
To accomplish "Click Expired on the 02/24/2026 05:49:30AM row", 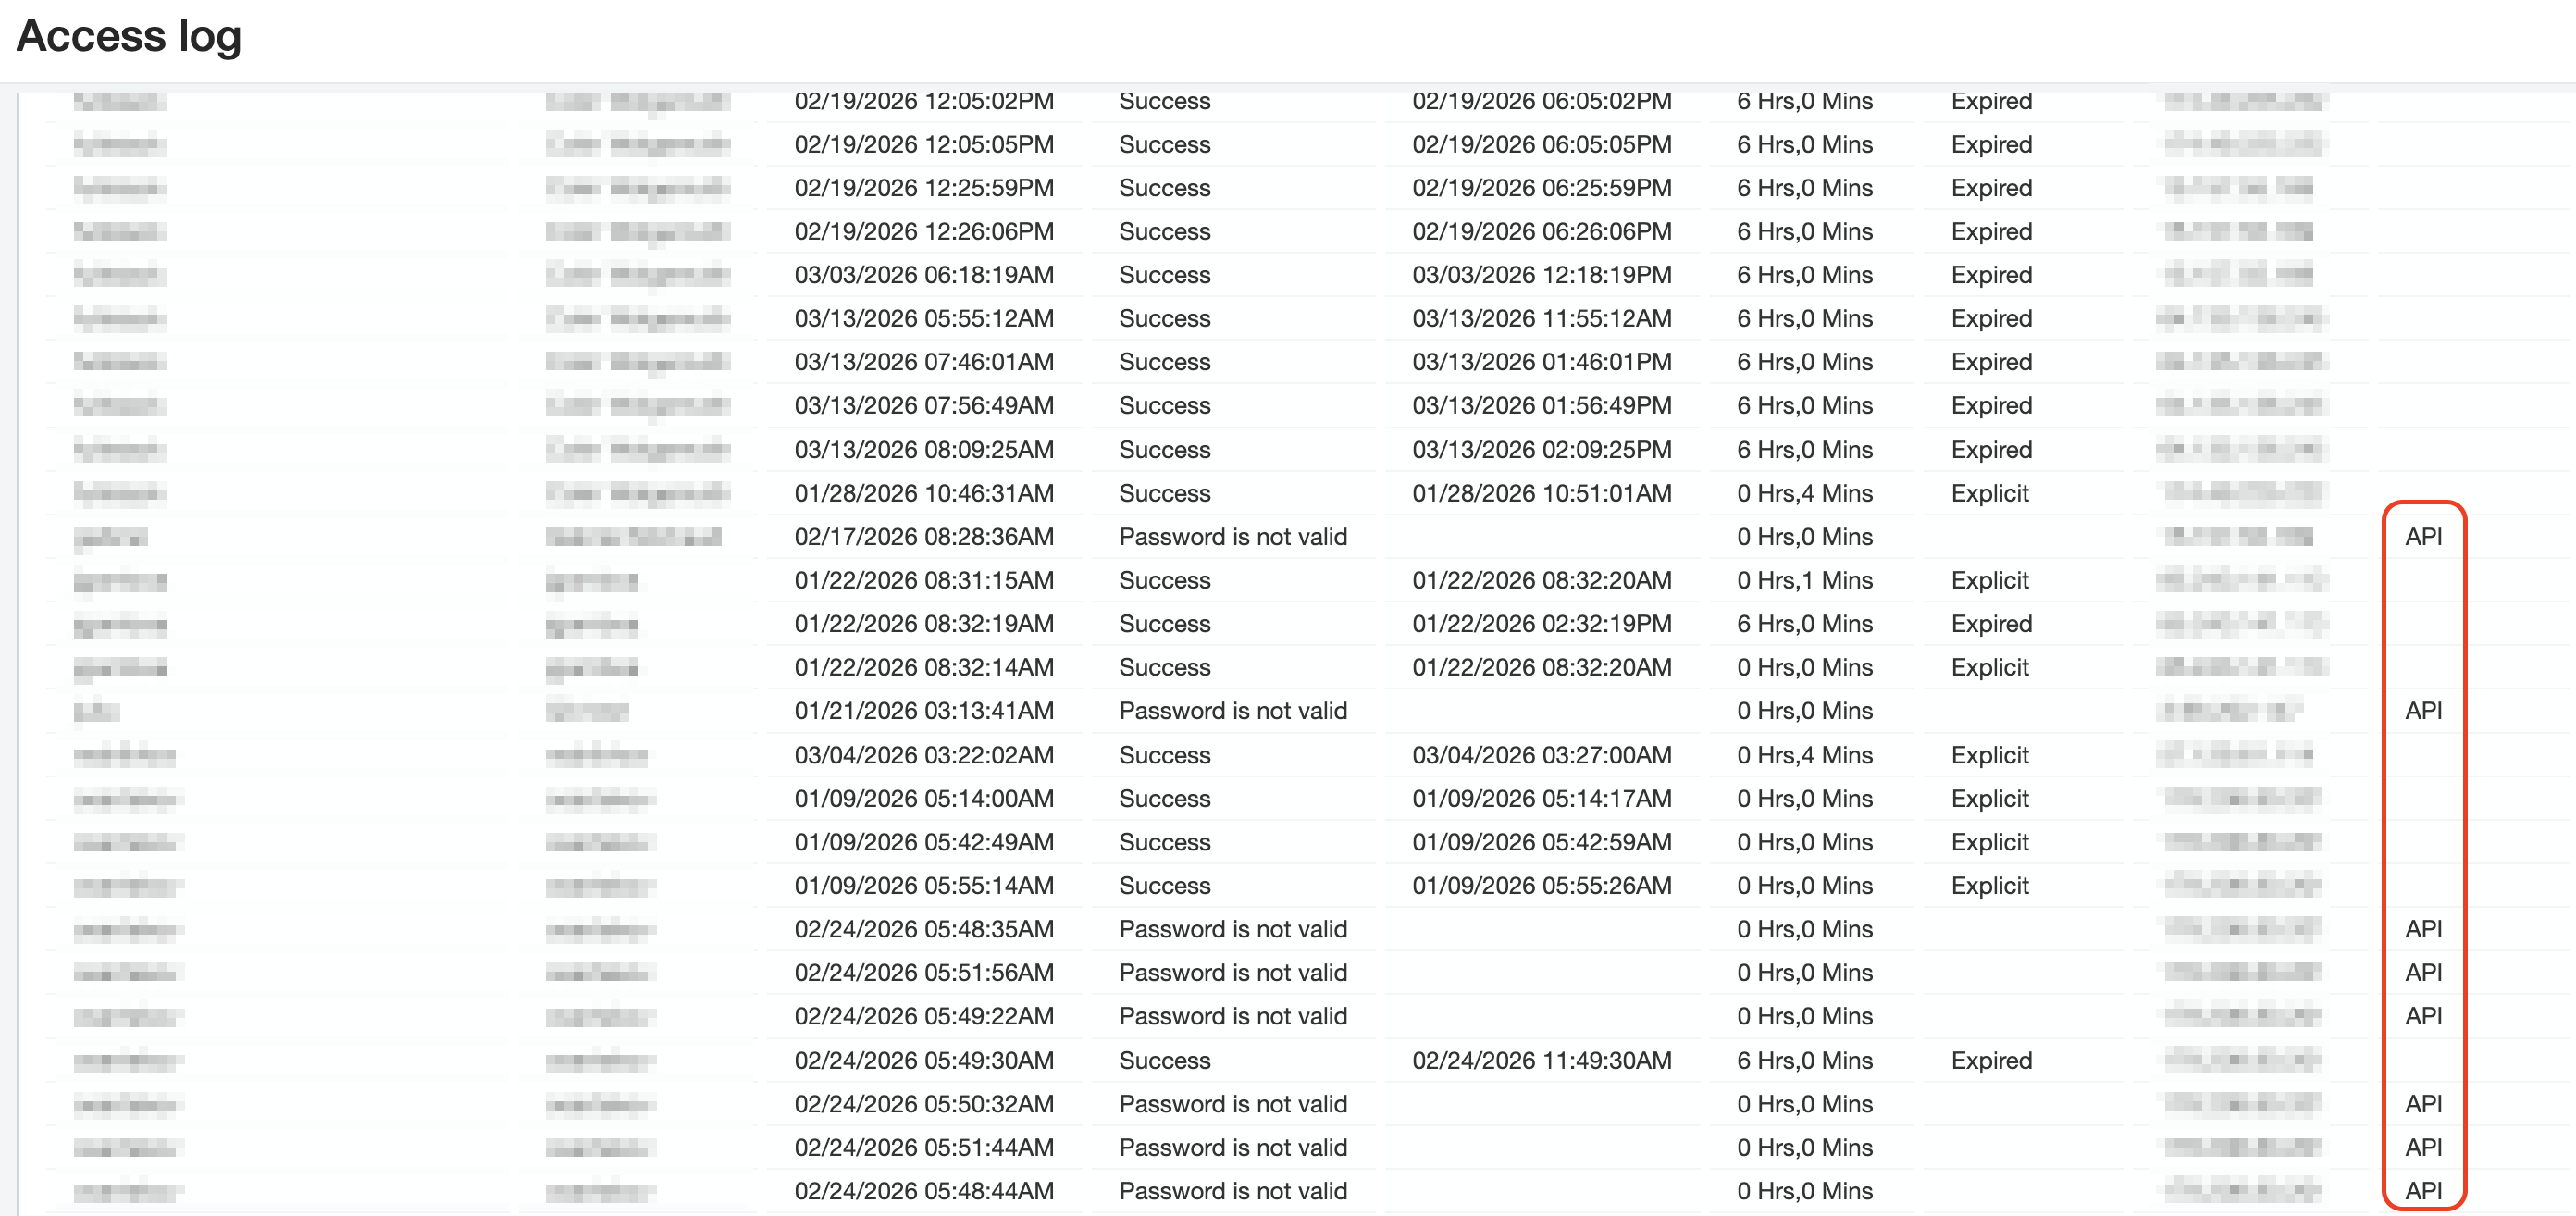I will tap(1990, 1060).
